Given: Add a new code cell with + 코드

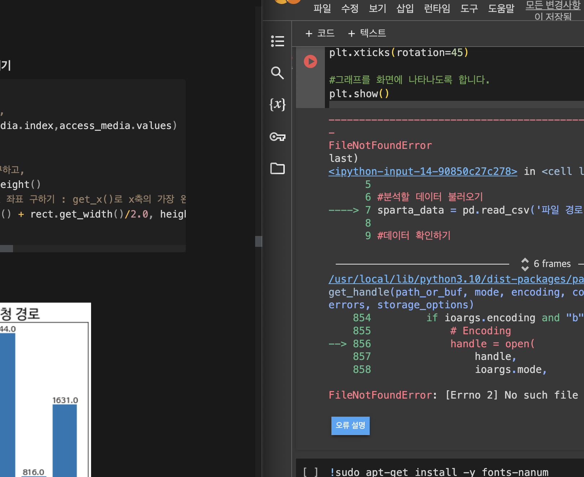Looking at the screenshot, I should 320,33.
